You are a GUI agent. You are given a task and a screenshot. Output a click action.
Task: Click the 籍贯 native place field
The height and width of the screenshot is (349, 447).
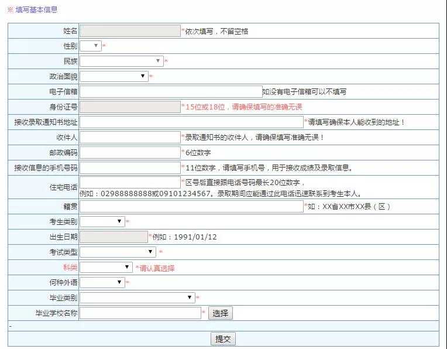click(x=191, y=206)
